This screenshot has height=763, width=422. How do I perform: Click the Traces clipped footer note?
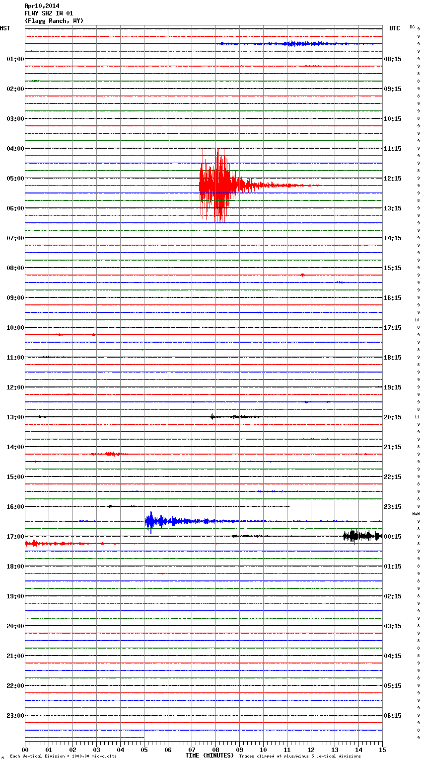pos(300,756)
